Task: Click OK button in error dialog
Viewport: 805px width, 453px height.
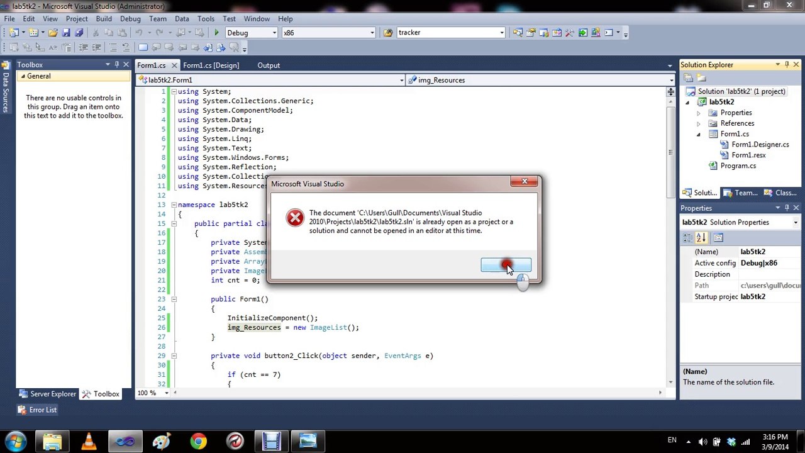Action: tap(506, 266)
